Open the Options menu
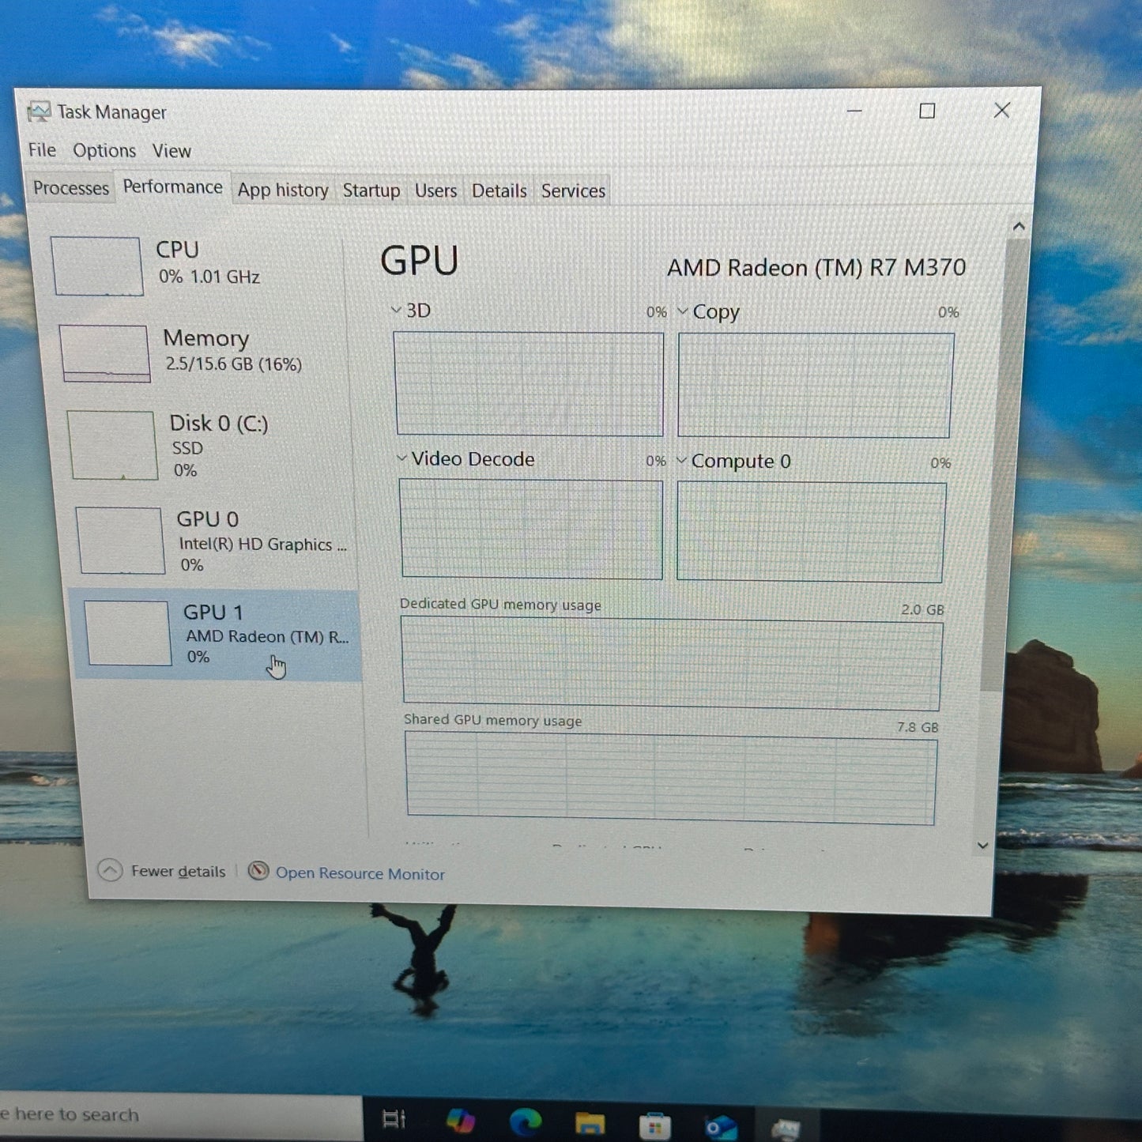This screenshot has width=1142, height=1142. pos(104,150)
